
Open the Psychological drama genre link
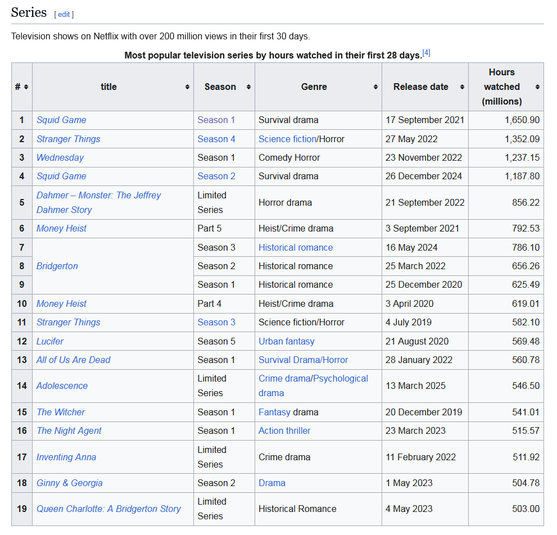pos(340,379)
